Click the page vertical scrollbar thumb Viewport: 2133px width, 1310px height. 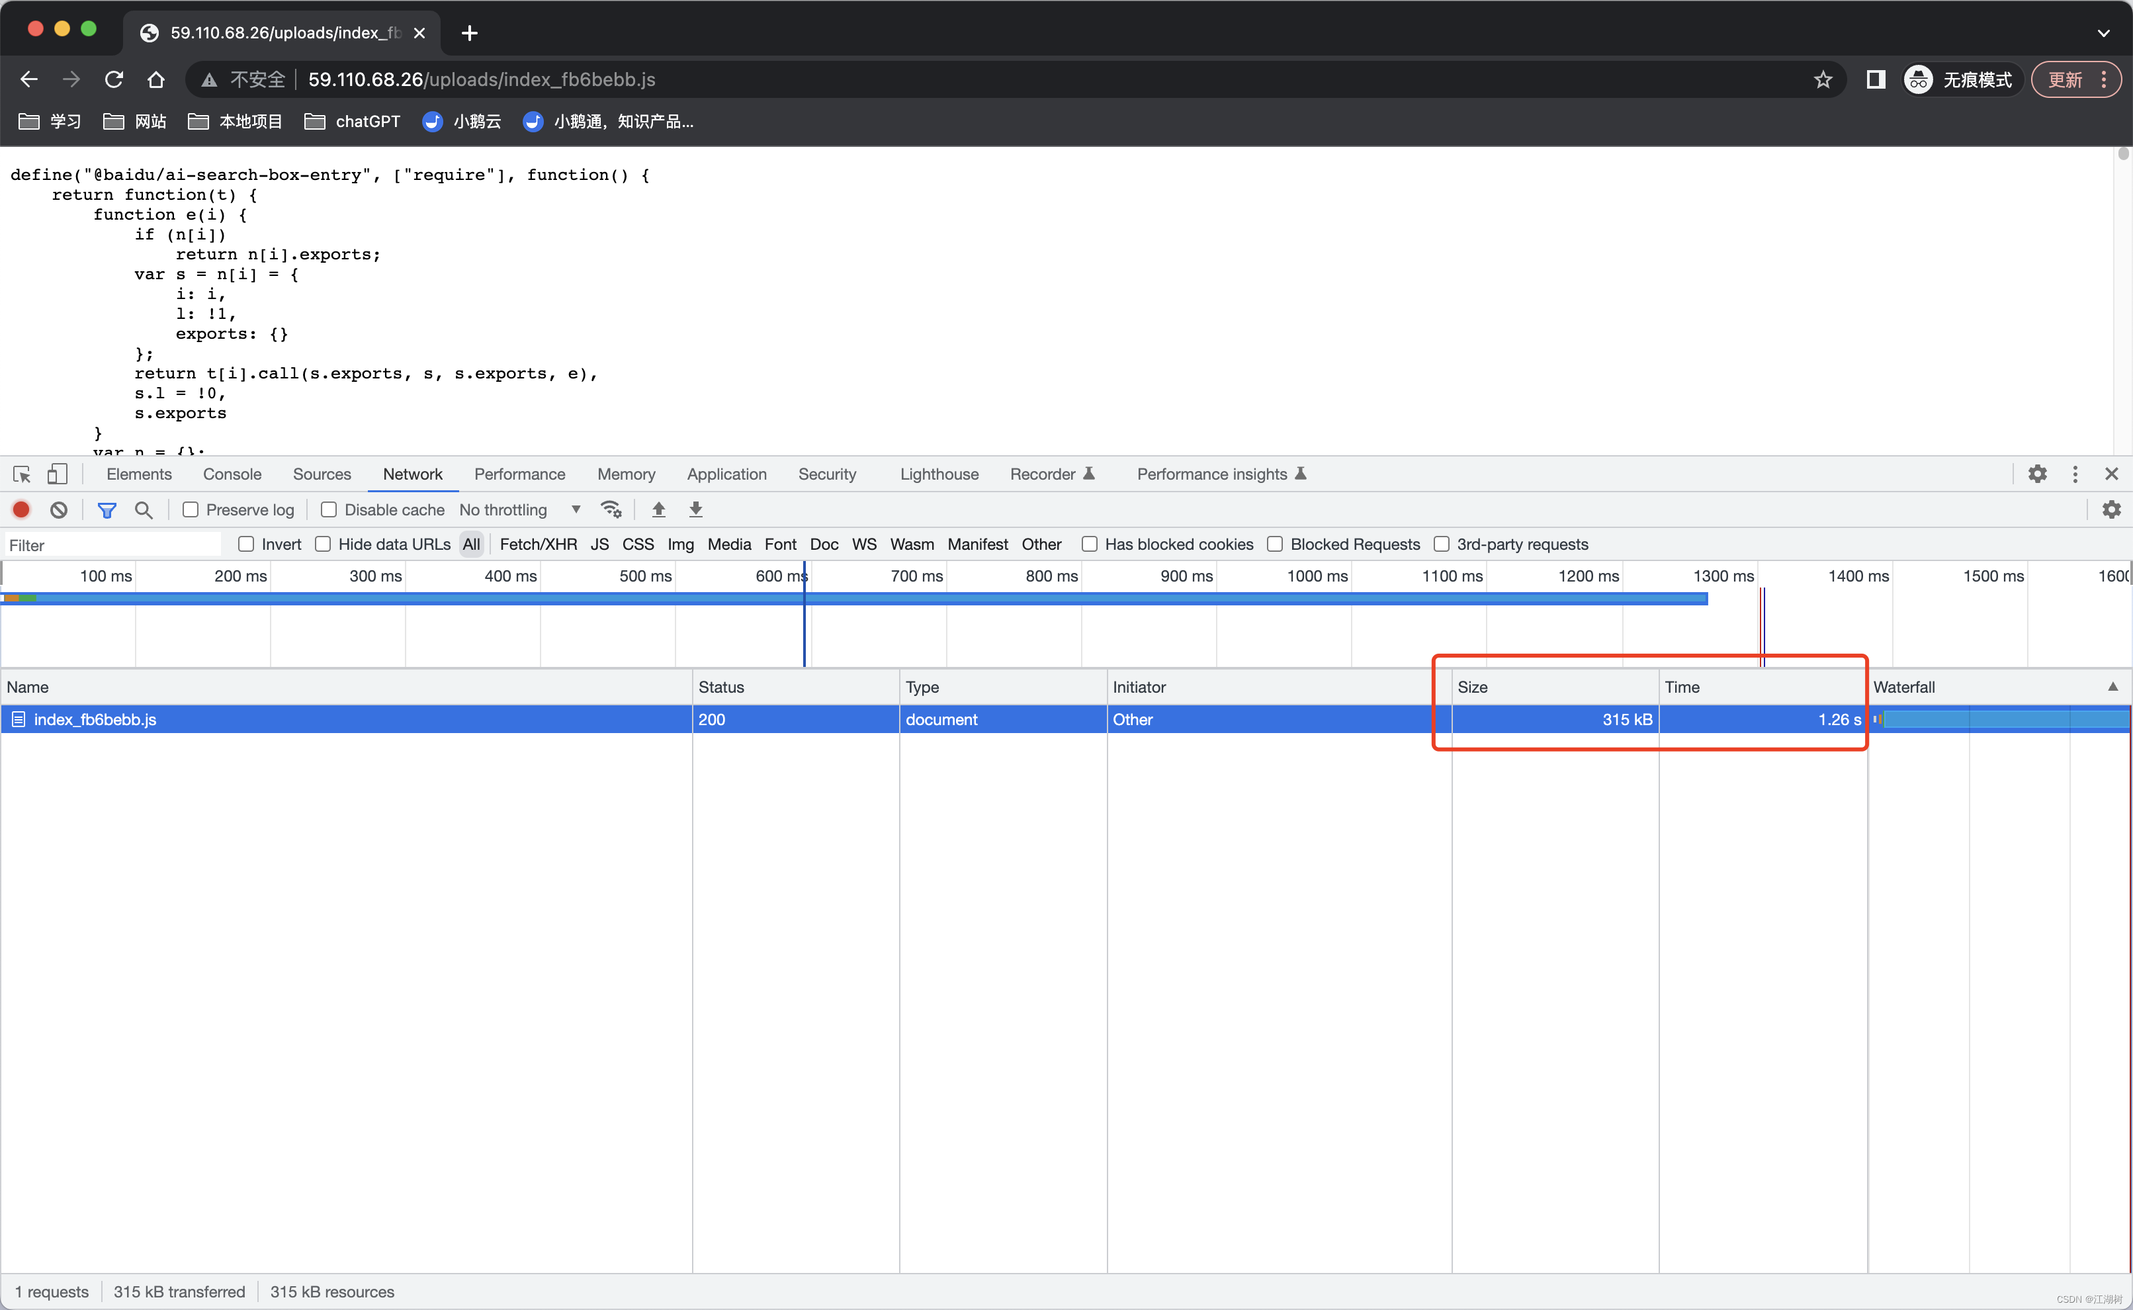pos(2124,154)
